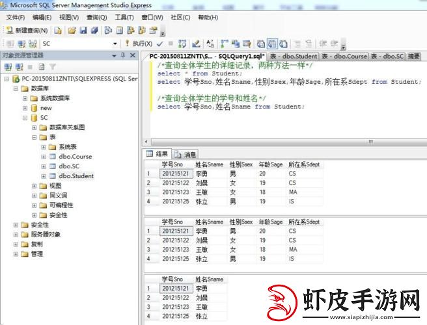Open the 编辑(E) menu

(x=42, y=18)
